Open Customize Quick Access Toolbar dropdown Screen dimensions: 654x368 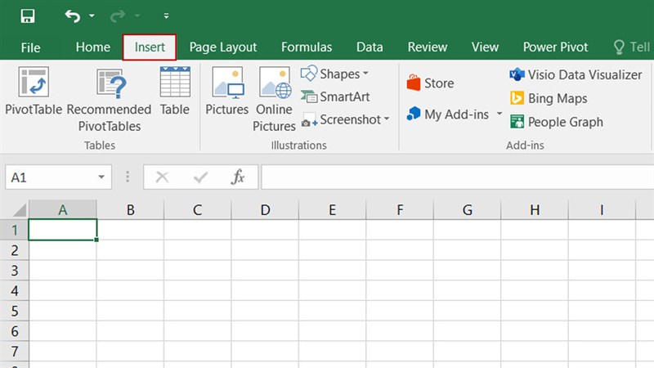pos(166,16)
